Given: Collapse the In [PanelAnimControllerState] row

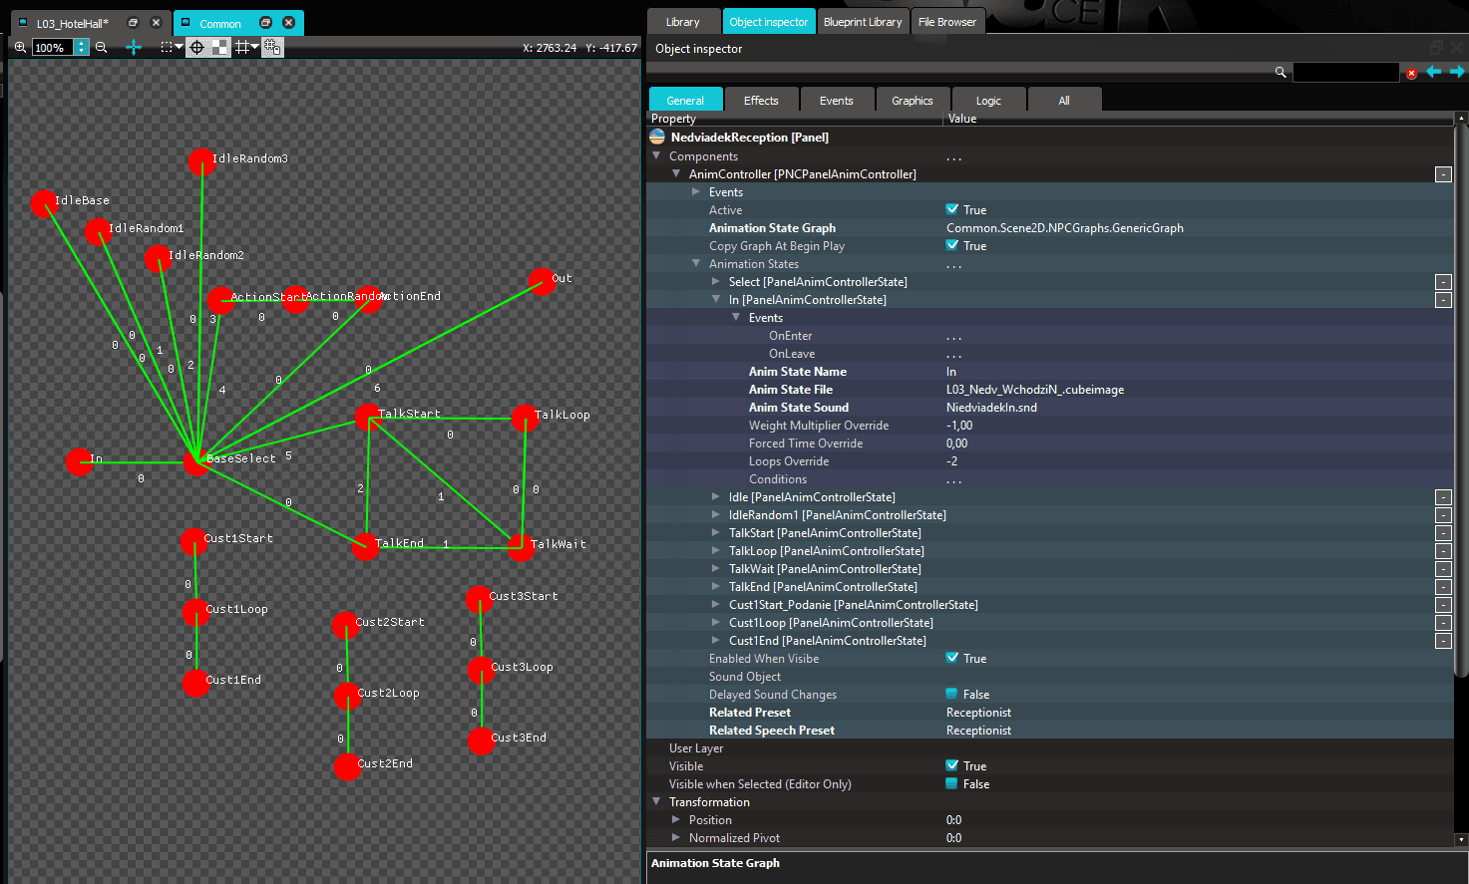Looking at the screenshot, I should 716,300.
